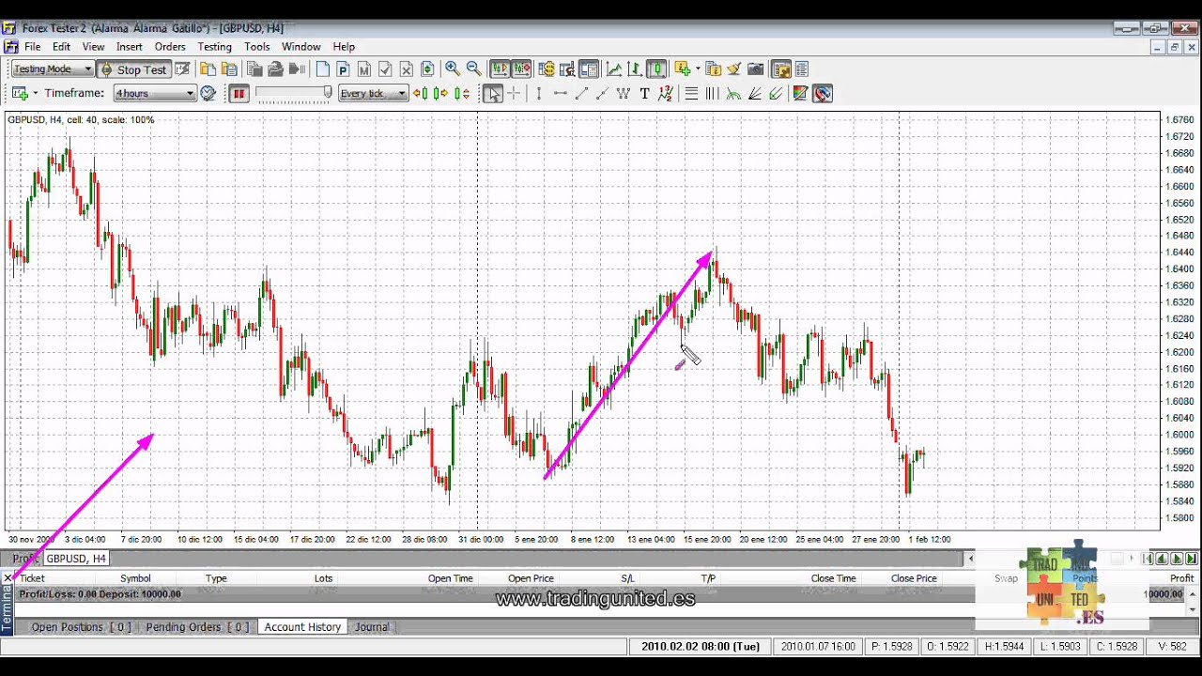Click the document icon with an X

tap(406, 69)
